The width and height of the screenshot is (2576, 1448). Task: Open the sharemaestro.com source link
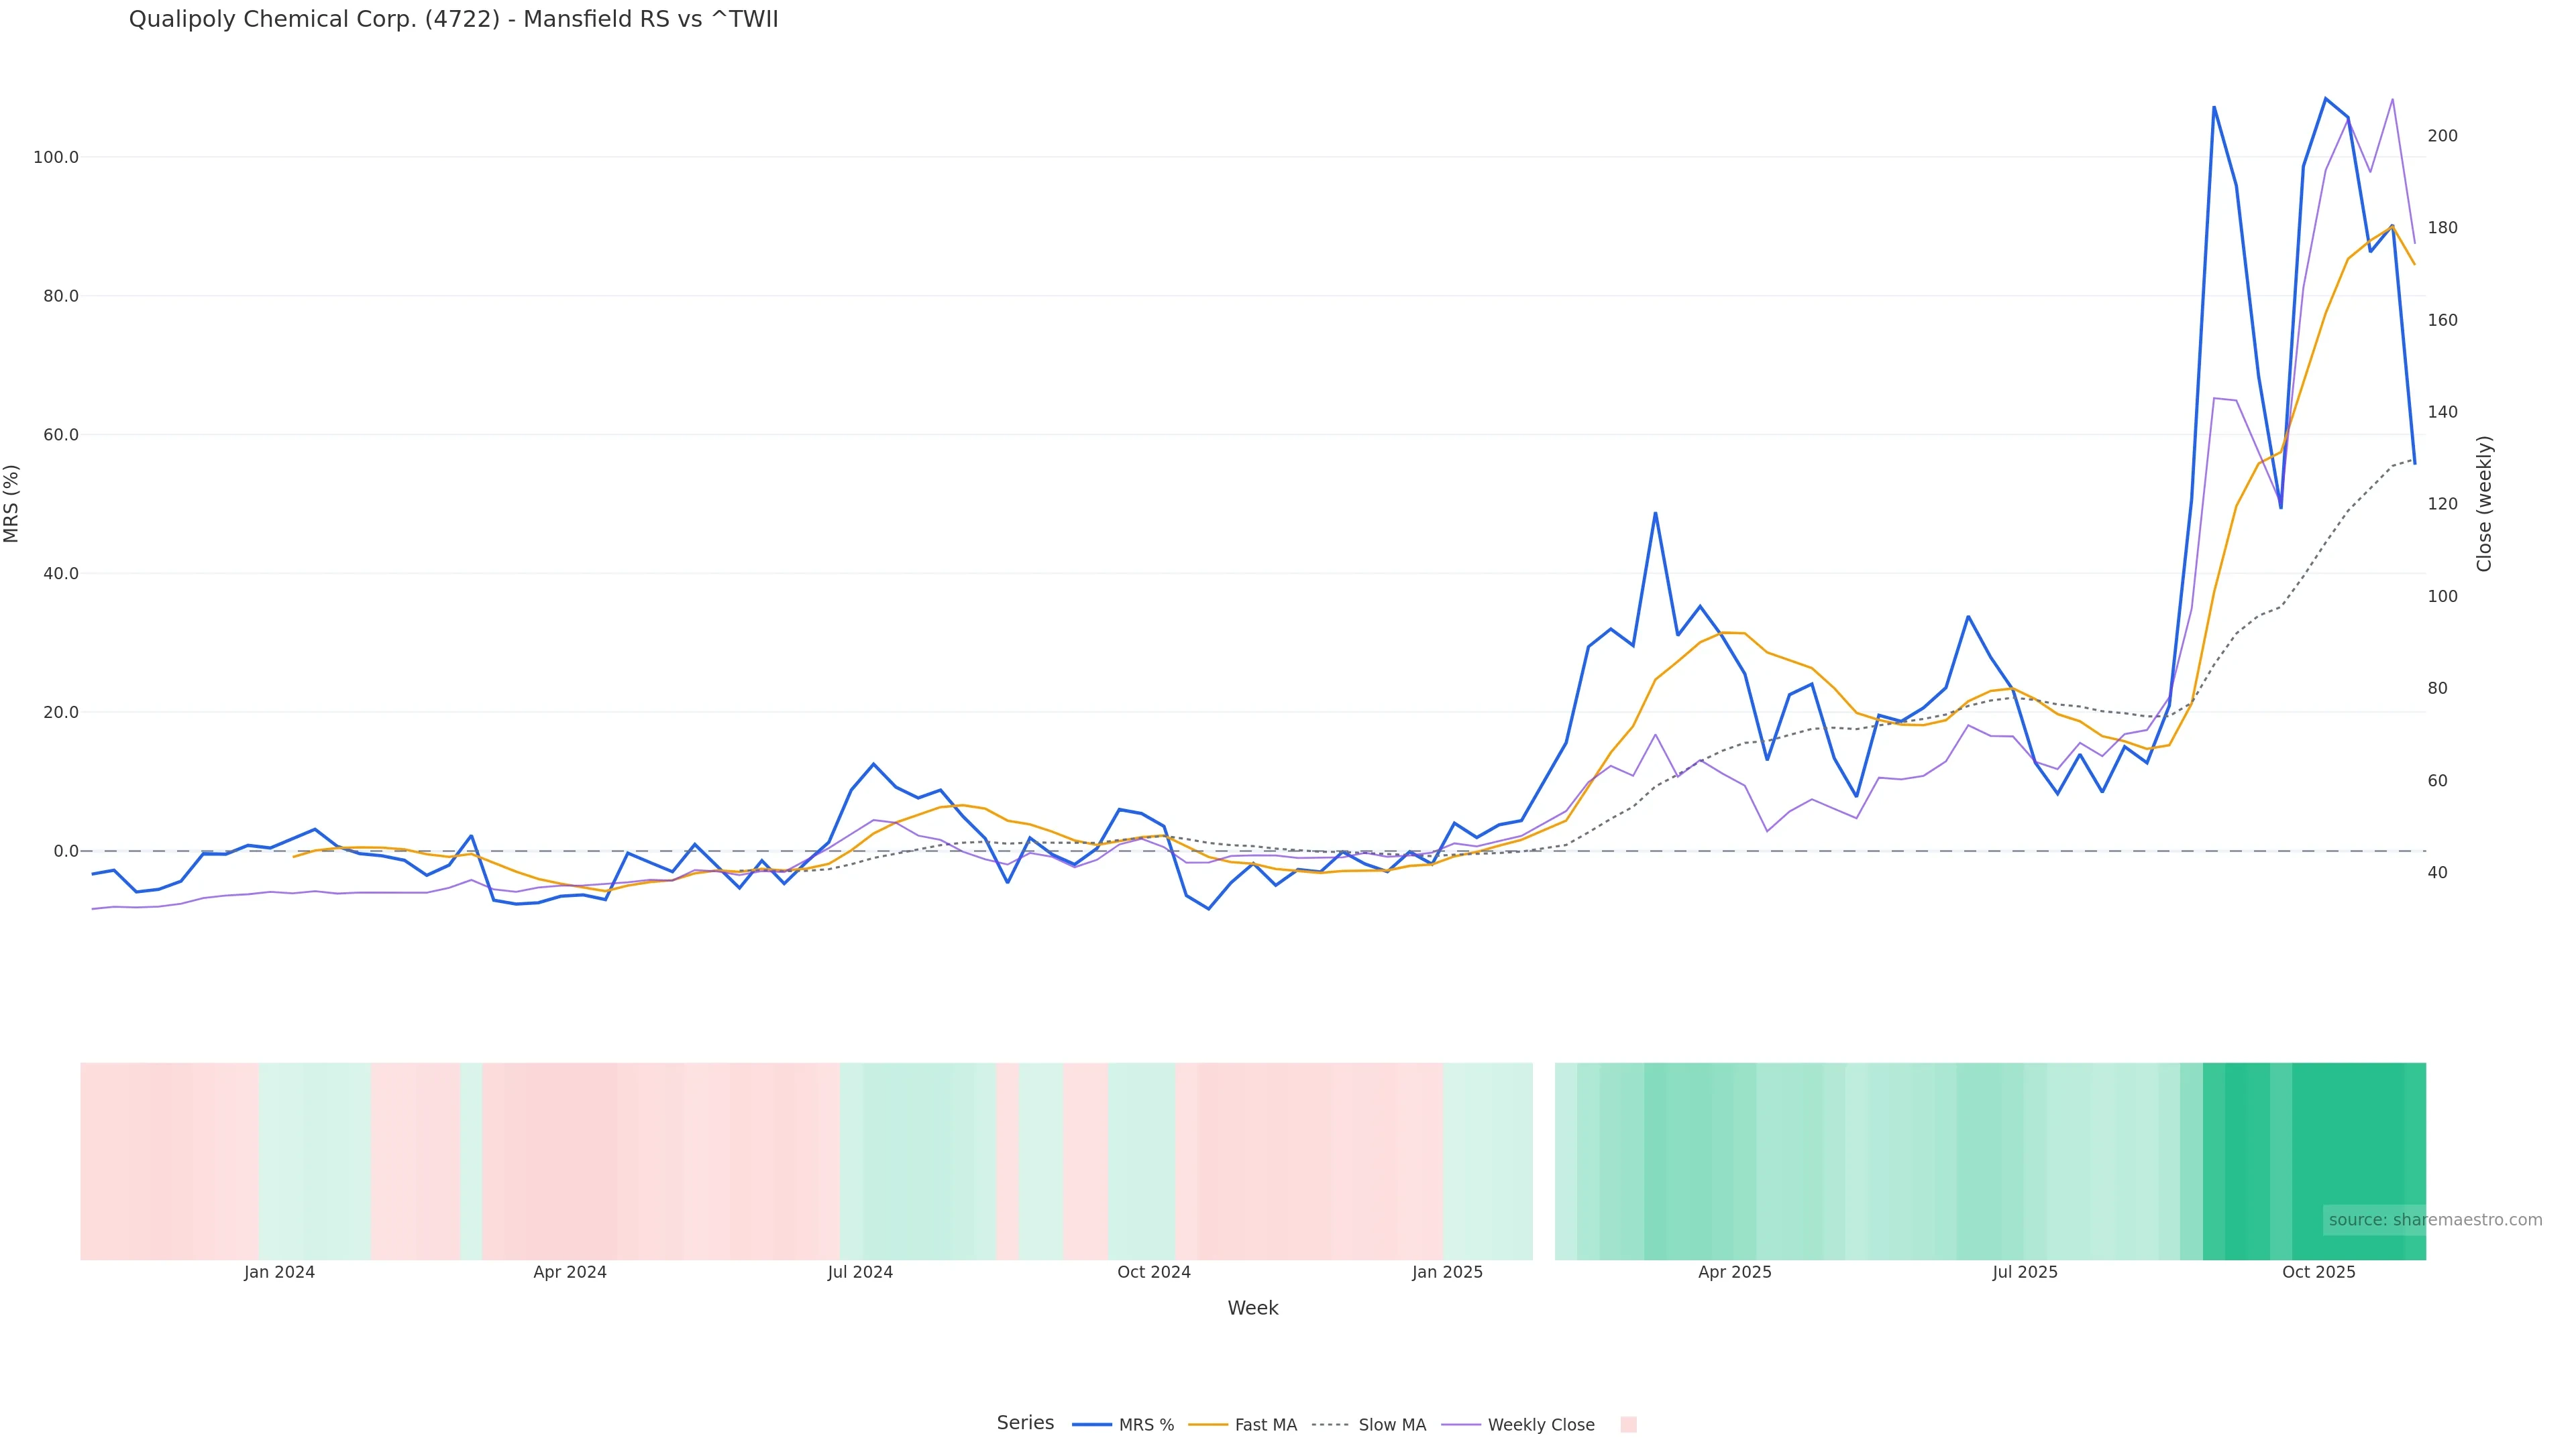[2434, 1220]
